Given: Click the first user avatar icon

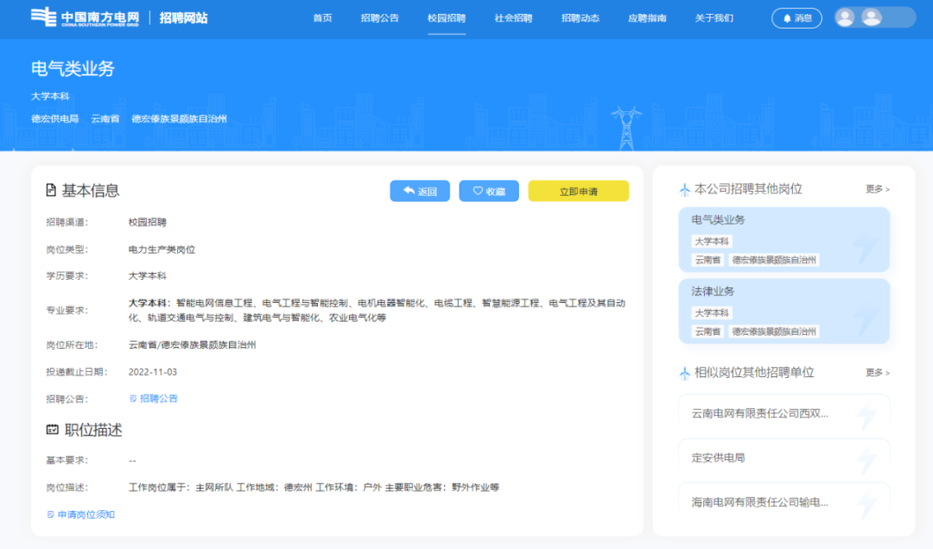Looking at the screenshot, I should [845, 17].
